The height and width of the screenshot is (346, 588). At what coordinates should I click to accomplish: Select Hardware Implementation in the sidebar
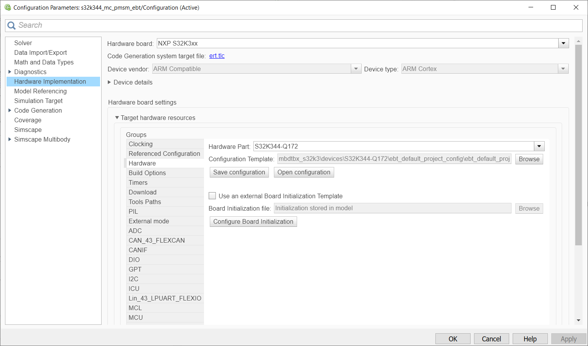tap(50, 81)
